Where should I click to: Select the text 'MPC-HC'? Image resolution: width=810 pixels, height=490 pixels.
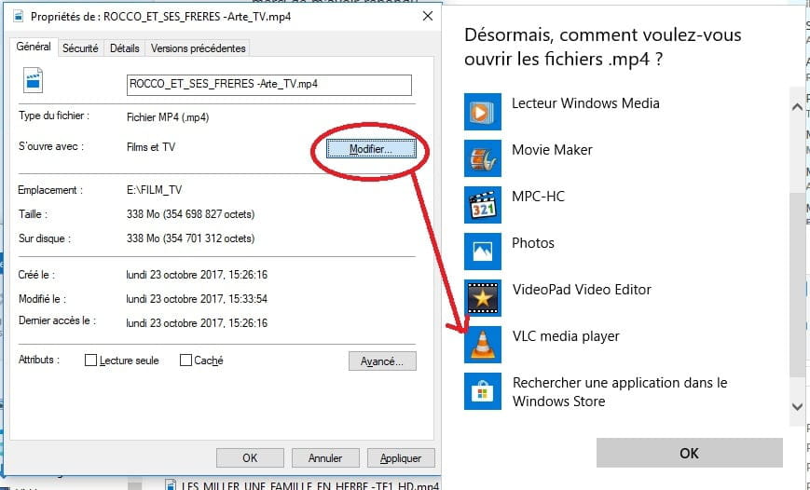point(538,197)
